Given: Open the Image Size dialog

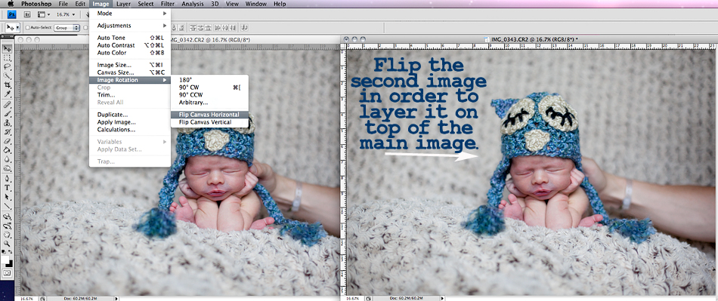Looking at the screenshot, I should pyautogui.click(x=130, y=65).
